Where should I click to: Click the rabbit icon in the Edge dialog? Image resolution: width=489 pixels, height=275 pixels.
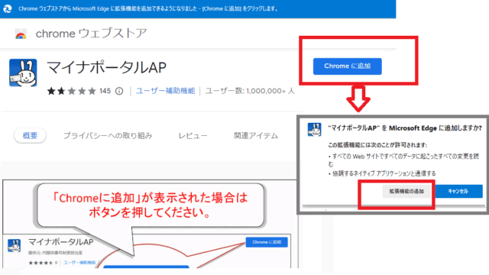(314, 129)
